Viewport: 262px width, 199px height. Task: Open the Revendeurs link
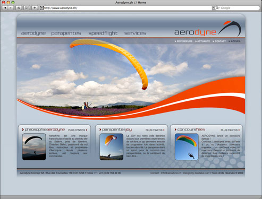pyautogui.click(x=183, y=41)
